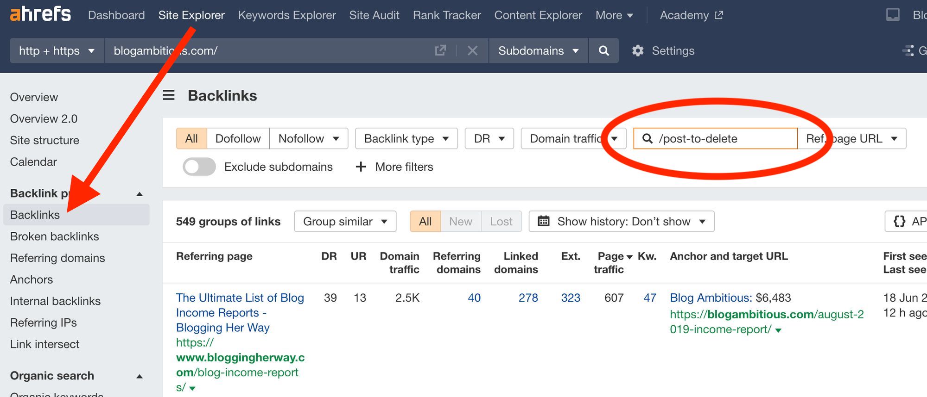Open Academy external link
This screenshot has height=397, width=927.
pos(691,15)
